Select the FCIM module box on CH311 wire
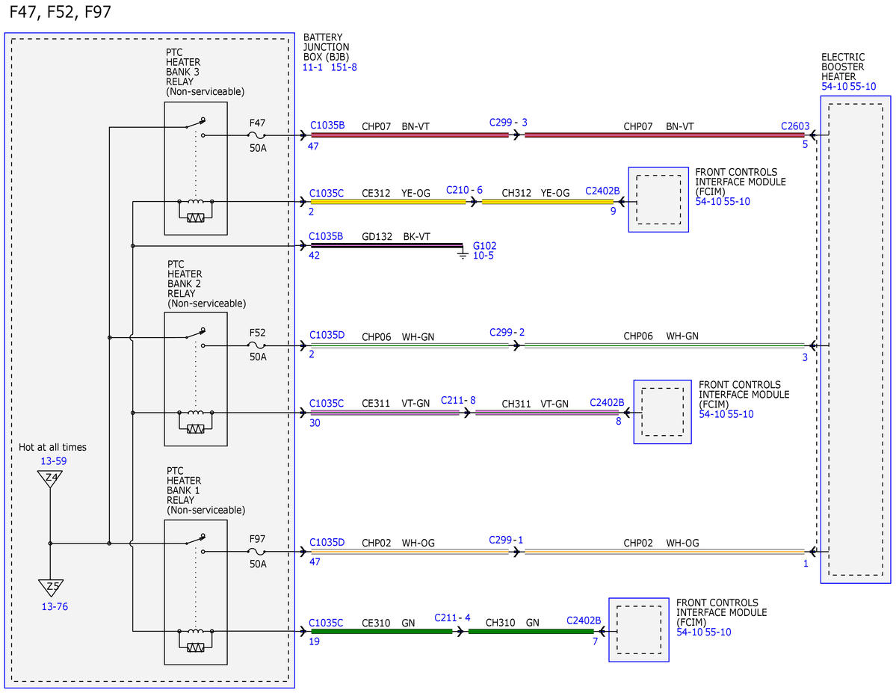This screenshot has width=896, height=693. tap(662, 412)
